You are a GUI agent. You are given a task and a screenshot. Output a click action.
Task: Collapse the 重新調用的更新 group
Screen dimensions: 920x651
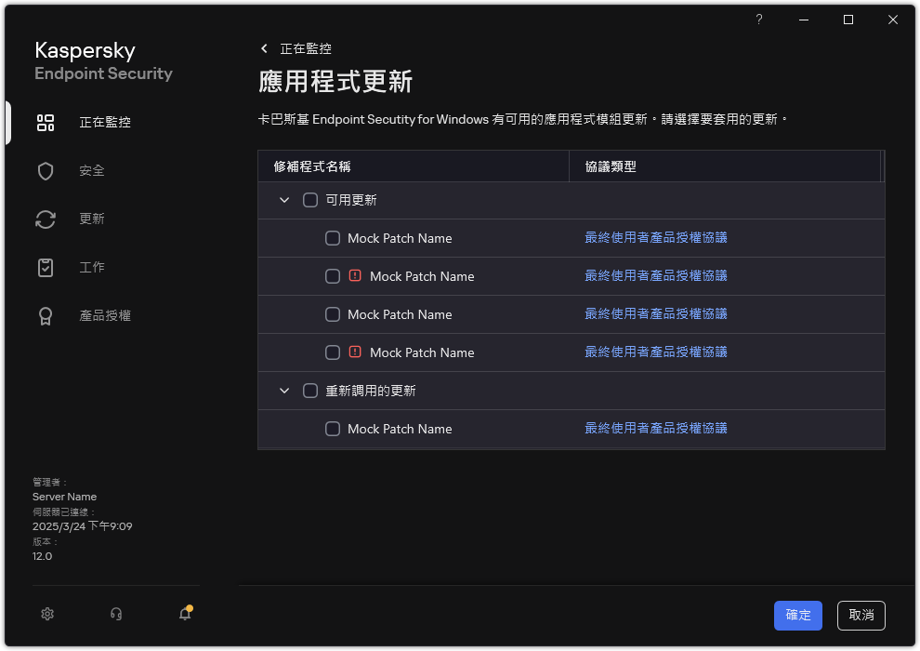click(x=284, y=390)
